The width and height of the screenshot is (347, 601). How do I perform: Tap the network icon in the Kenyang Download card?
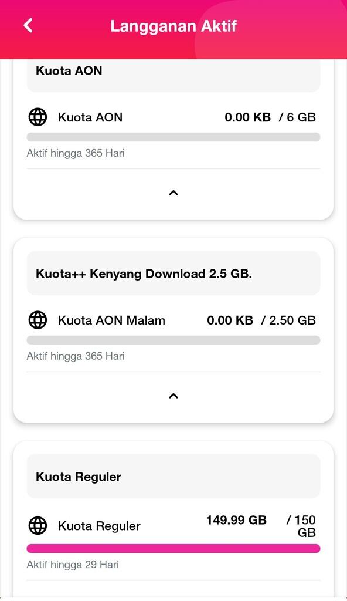click(x=38, y=320)
